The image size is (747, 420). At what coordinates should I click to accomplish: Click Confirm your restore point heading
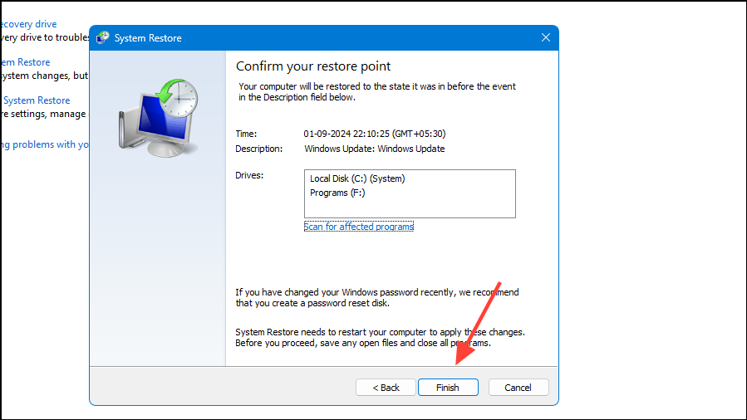[313, 66]
